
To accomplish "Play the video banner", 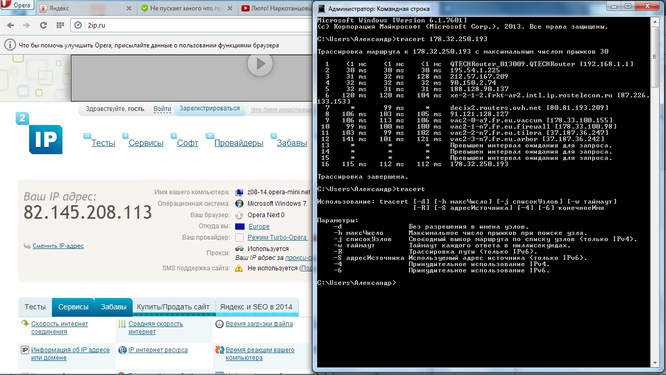I will tap(260, 64).
